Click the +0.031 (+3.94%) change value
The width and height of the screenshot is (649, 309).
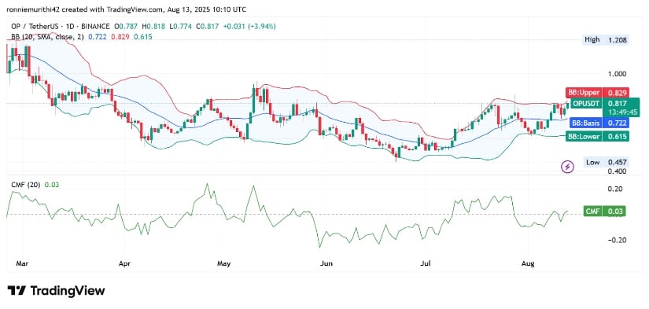click(x=249, y=27)
